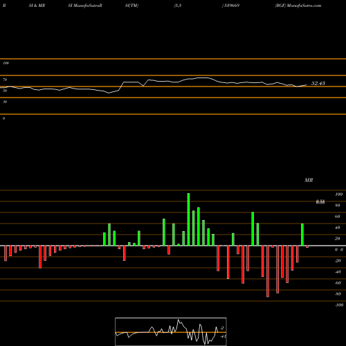Click the MR axis label -80
This screenshot has height=346, width=346.
(x=338, y=294)
